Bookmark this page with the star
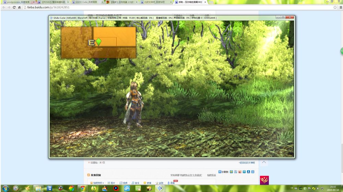The width and height of the screenshot is (343, 192). click(335, 7)
